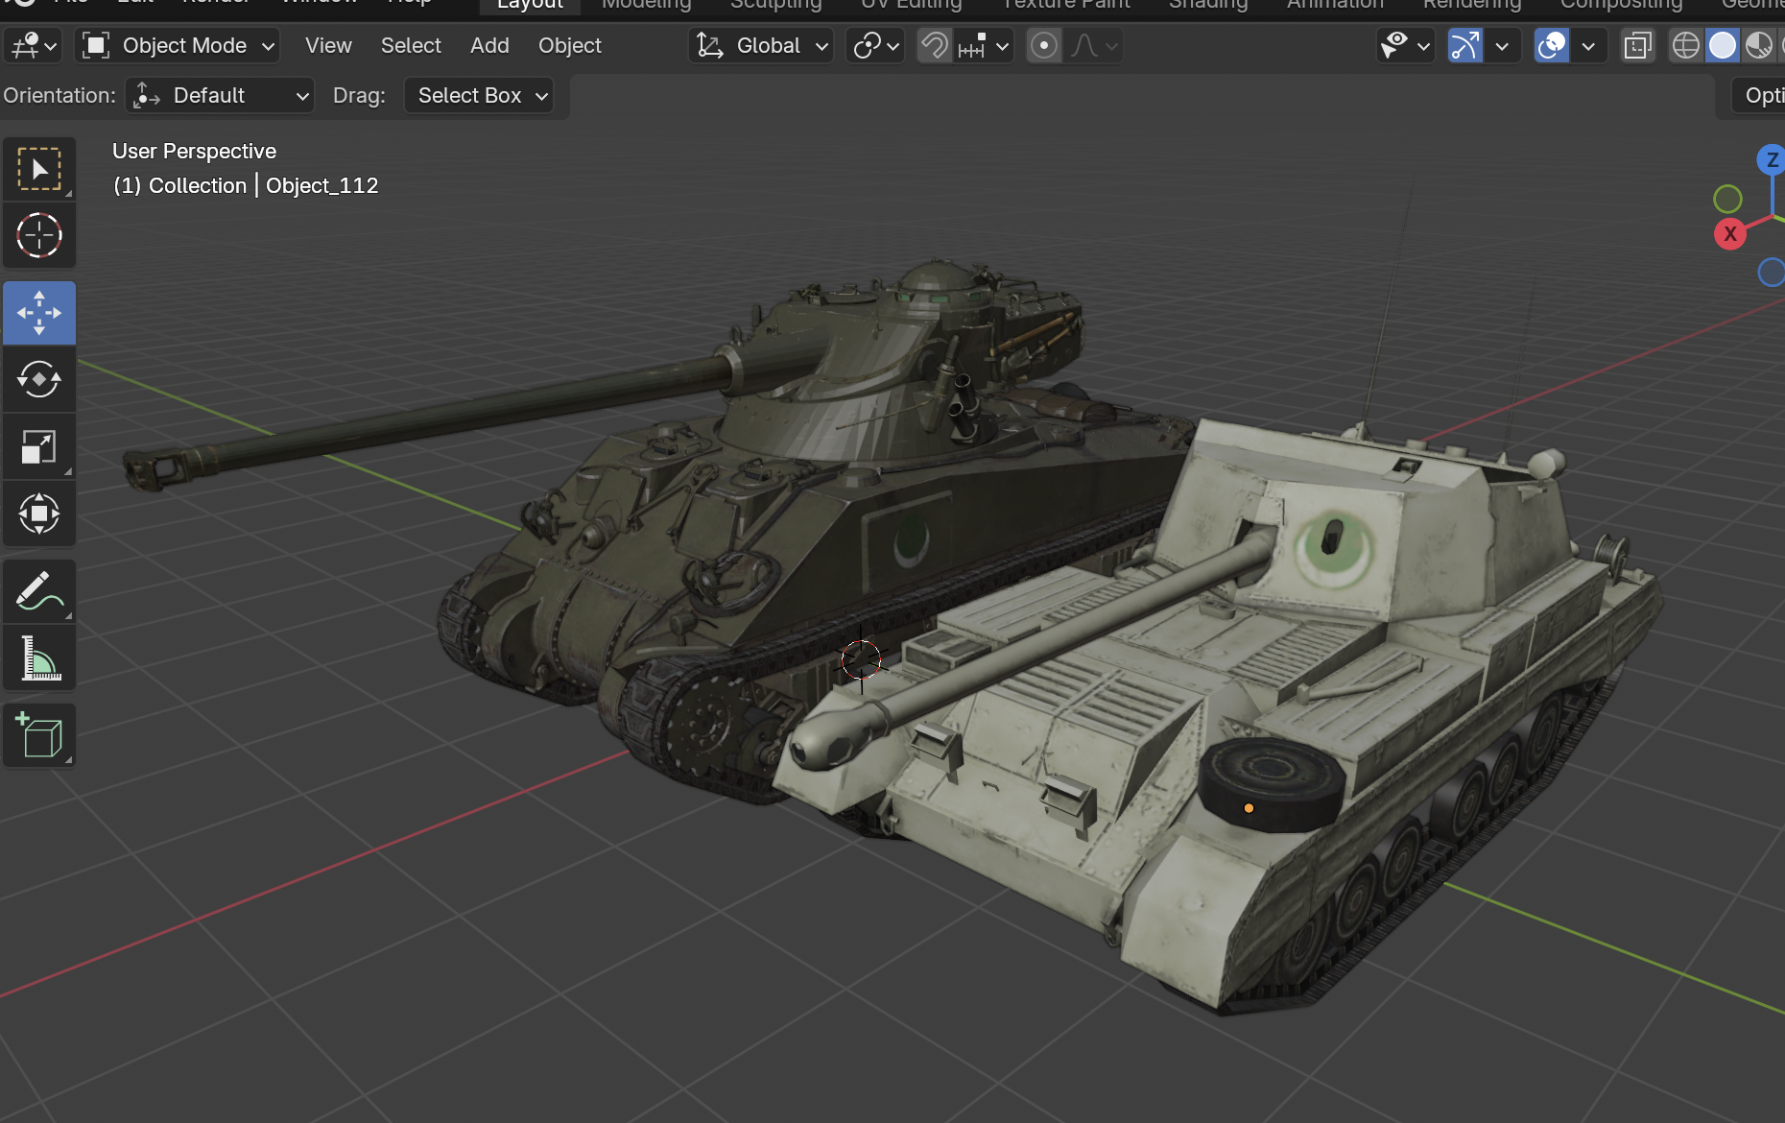Viewport: 1785px width, 1123px height.
Task: Expand the Select Box drag dropdown
Action: pyautogui.click(x=479, y=95)
